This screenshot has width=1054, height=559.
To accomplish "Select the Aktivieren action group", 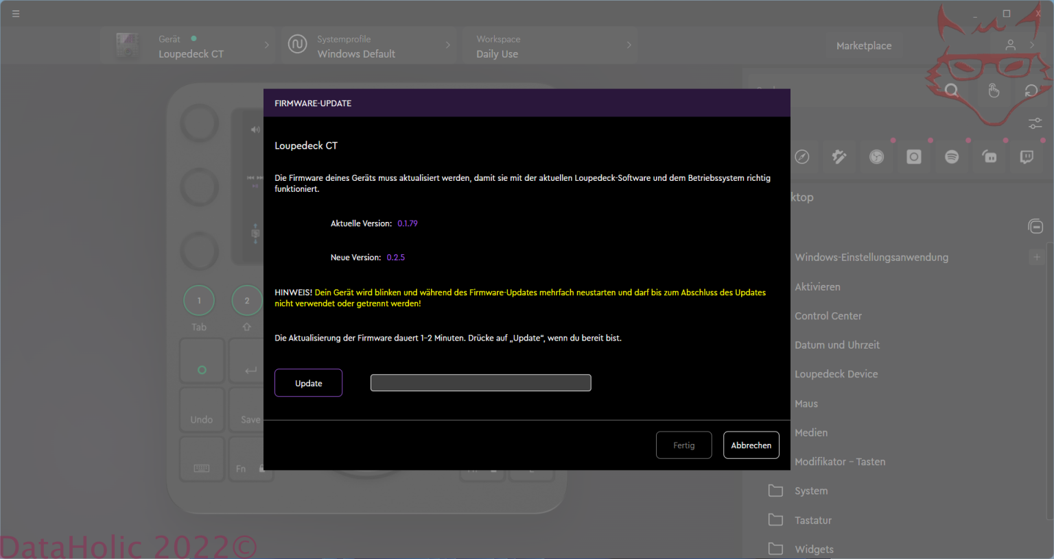I will pos(817,287).
